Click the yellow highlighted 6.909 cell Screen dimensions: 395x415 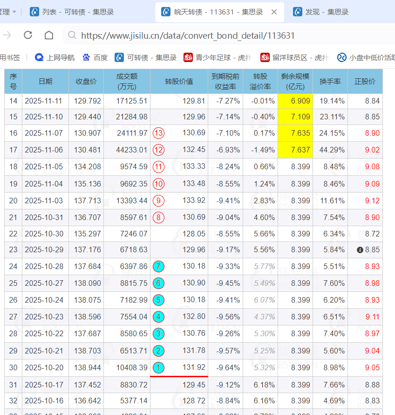(x=295, y=101)
